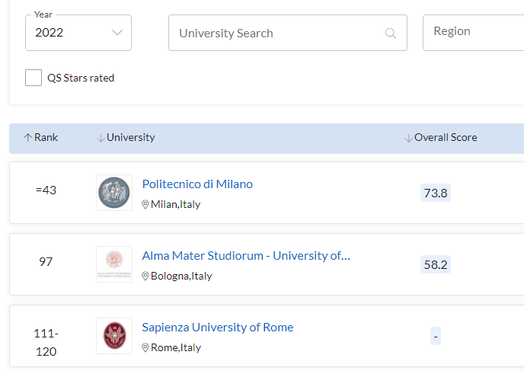
Task: Click the location pin next to Bologna, Italy
Action: pyautogui.click(x=145, y=277)
